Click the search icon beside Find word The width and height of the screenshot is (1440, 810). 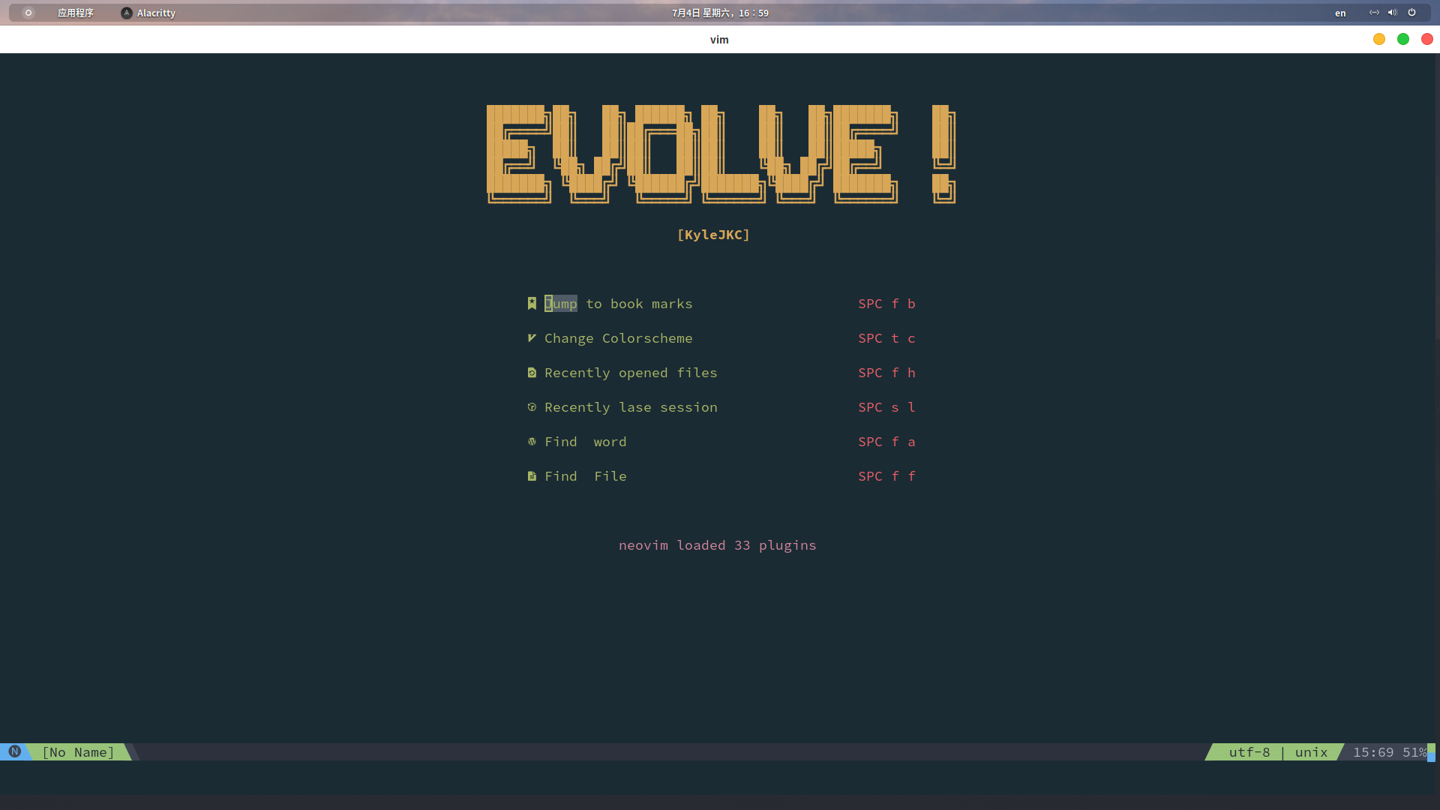[532, 442]
